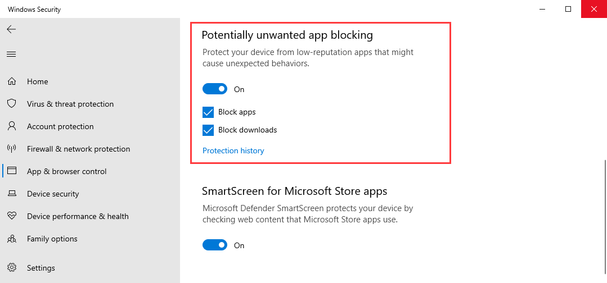Viewport: 607px width, 283px height.
Task: Click the Account protection person icon
Action: (x=11, y=126)
